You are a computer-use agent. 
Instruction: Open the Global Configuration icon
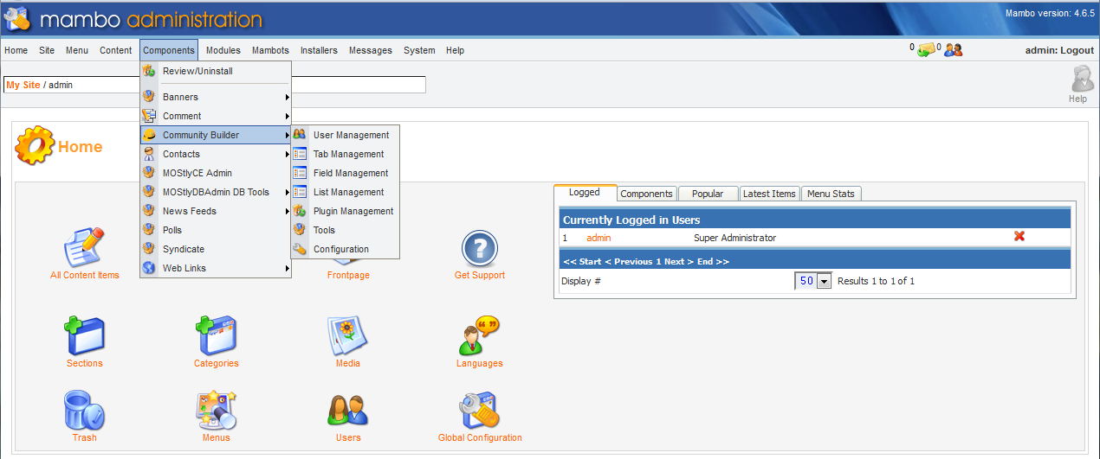point(479,411)
